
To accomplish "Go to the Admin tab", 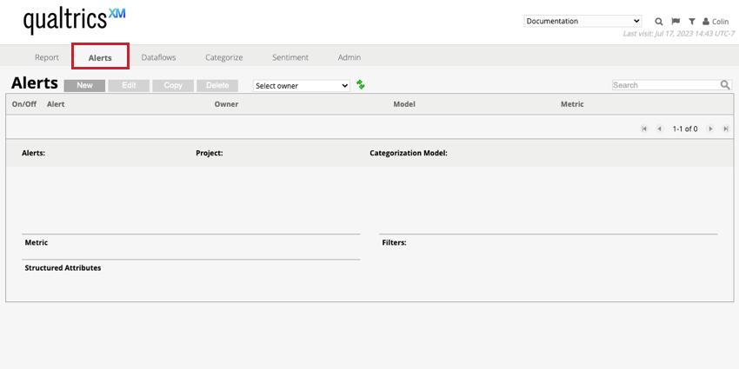I will (350, 57).
